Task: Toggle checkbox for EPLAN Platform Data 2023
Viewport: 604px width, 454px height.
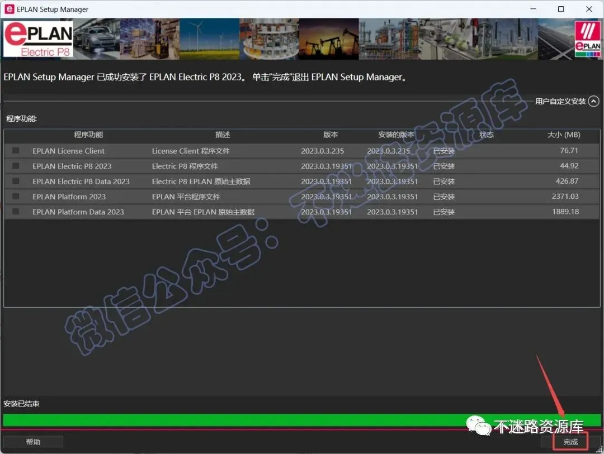Action: [16, 212]
